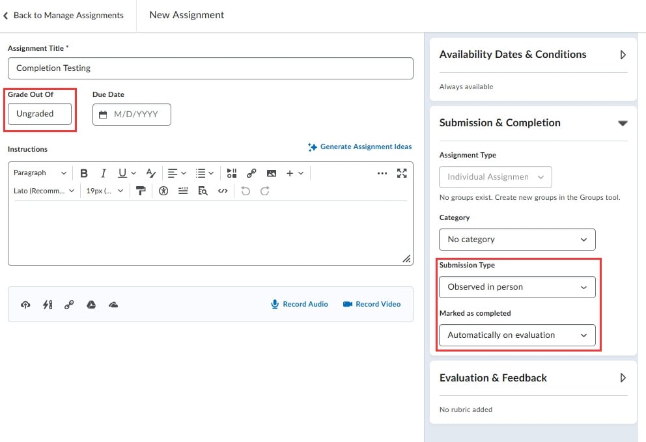Click the Undo icon

pyautogui.click(x=246, y=191)
